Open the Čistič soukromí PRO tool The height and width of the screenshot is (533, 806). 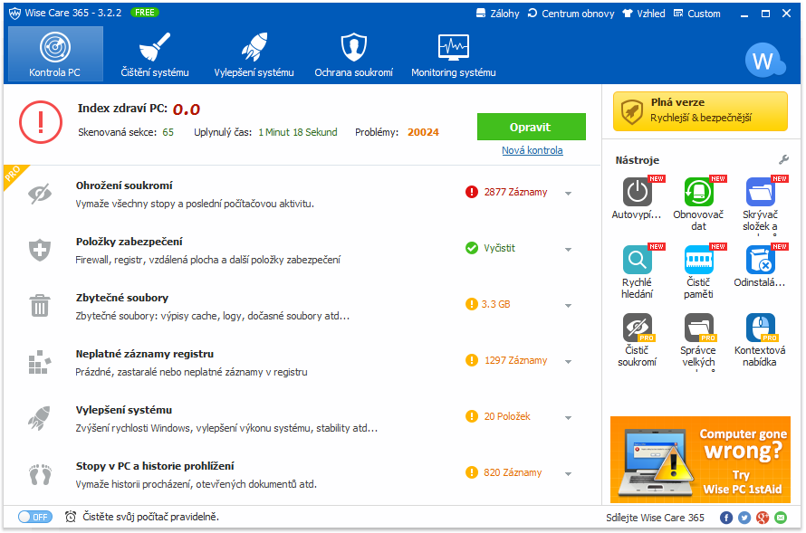coord(637,328)
